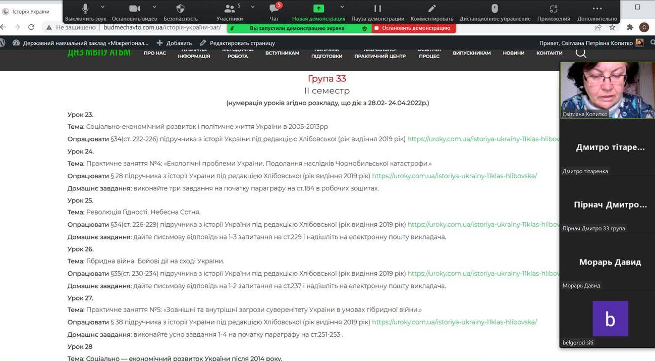Open Дистанционное управление remote control

495,12
